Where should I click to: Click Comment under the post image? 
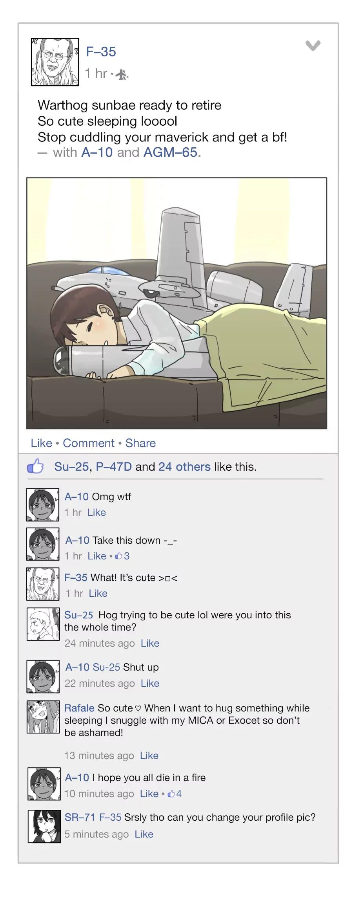pyautogui.click(x=89, y=443)
